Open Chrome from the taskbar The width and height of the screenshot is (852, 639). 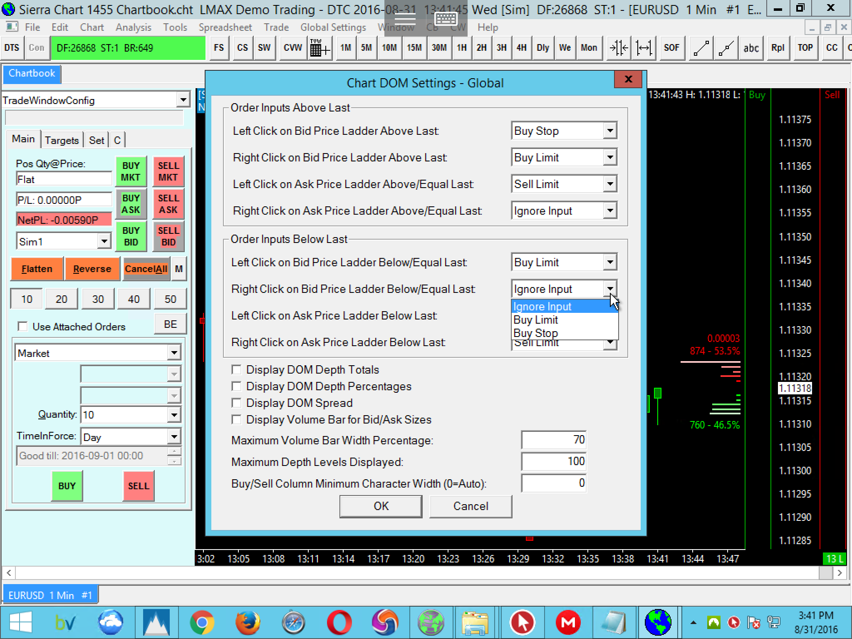[202, 622]
